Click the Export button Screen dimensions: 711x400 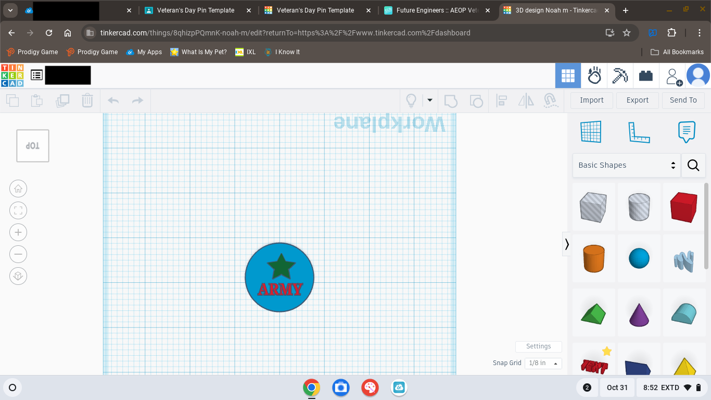[x=638, y=100]
